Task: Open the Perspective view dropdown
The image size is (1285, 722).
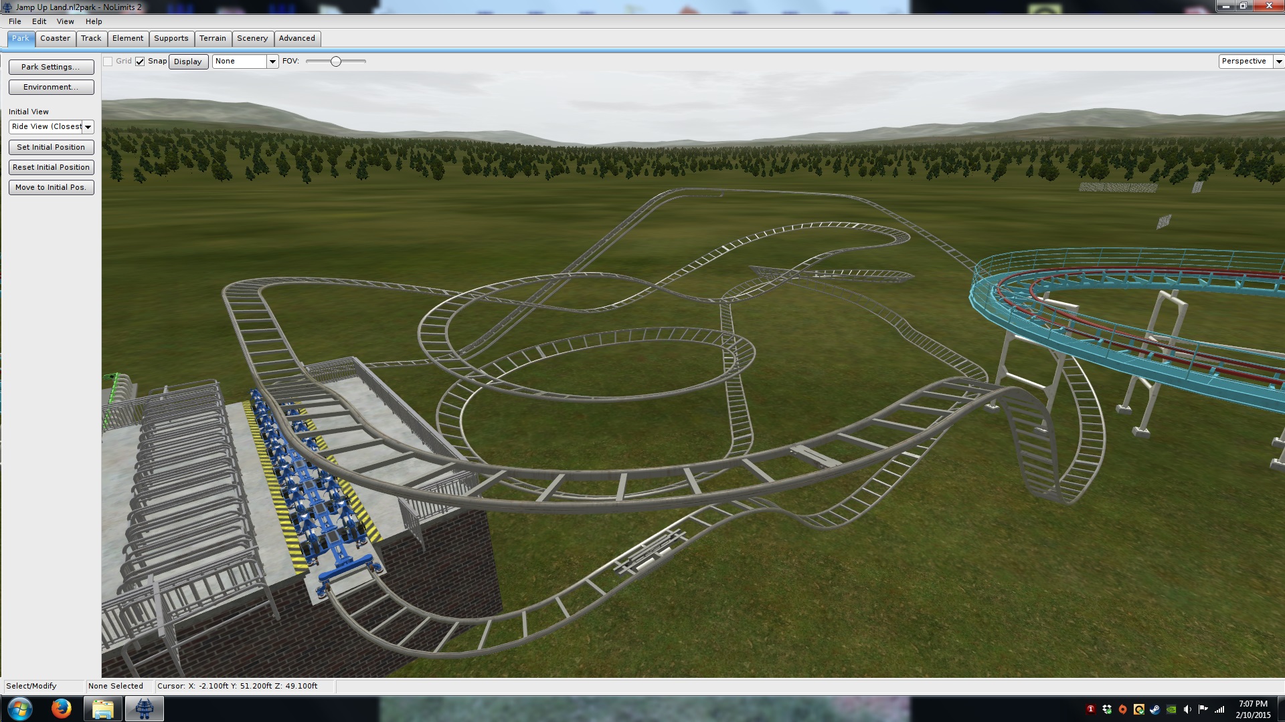Action: coord(1278,62)
